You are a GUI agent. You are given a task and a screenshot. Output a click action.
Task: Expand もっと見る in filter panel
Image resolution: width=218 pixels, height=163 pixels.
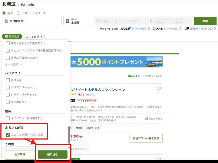pos(14,64)
